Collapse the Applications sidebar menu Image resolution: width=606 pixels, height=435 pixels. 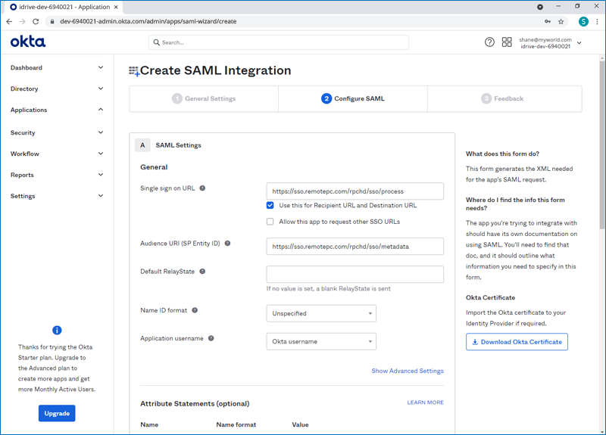(x=57, y=110)
